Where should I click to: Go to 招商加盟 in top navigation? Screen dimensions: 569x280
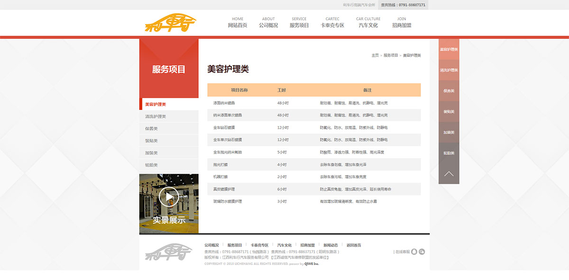[402, 23]
